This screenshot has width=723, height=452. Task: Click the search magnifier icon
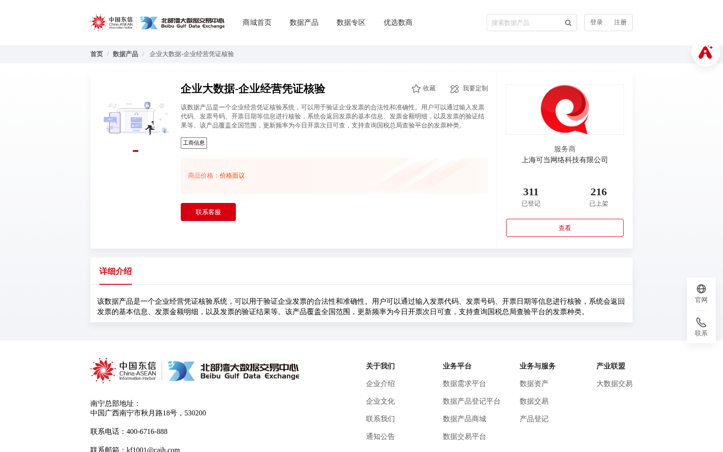(x=568, y=23)
